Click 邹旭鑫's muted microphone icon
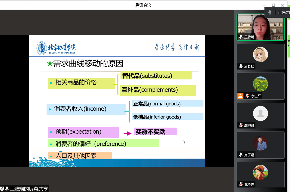Viewport: 290px width, 192px height. [241, 125]
